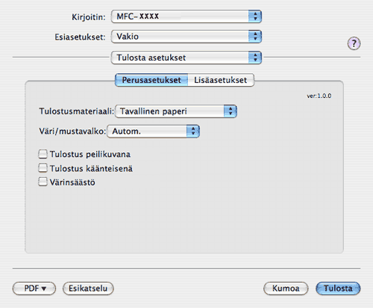Image resolution: width=373 pixels, height=308 pixels.
Task: Open the Autom. color mode dropdown
Action: click(x=153, y=131)
